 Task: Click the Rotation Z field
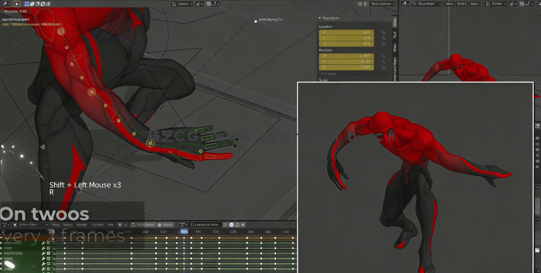(x=346, y=67)
